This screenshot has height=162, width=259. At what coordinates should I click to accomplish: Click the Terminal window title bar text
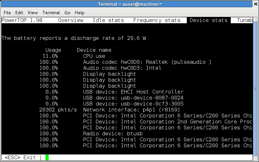click(x=130, y=4)
